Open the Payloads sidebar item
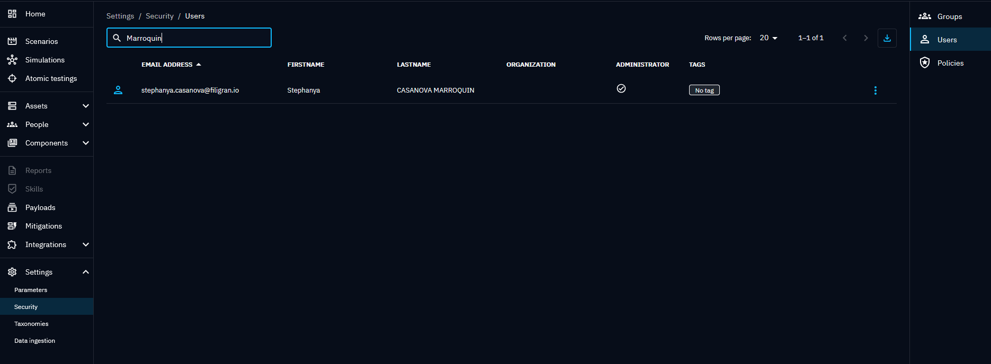The image size is (991, 364). point(40,207)
